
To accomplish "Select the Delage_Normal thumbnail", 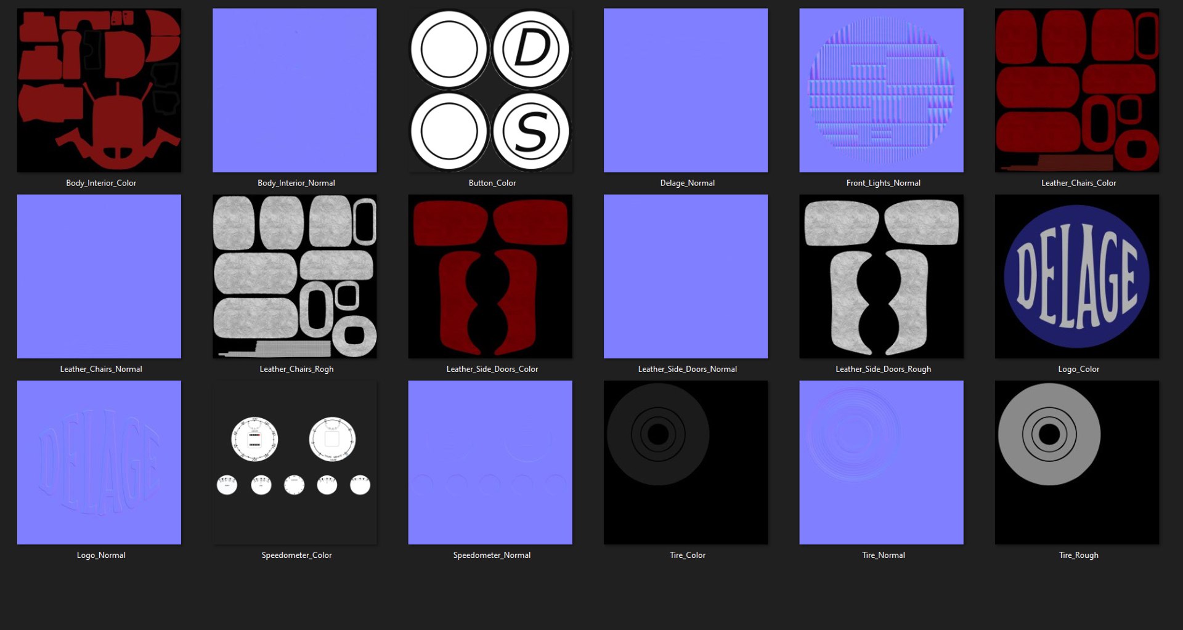I will click(686, 90).
